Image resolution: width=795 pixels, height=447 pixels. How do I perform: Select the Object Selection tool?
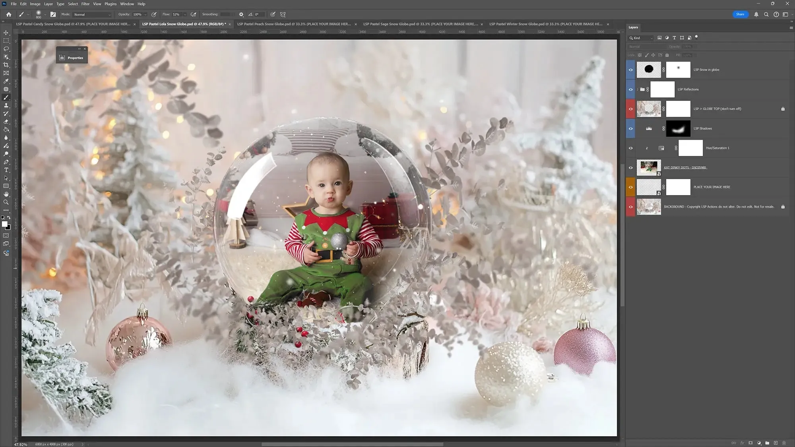(6, 57)
